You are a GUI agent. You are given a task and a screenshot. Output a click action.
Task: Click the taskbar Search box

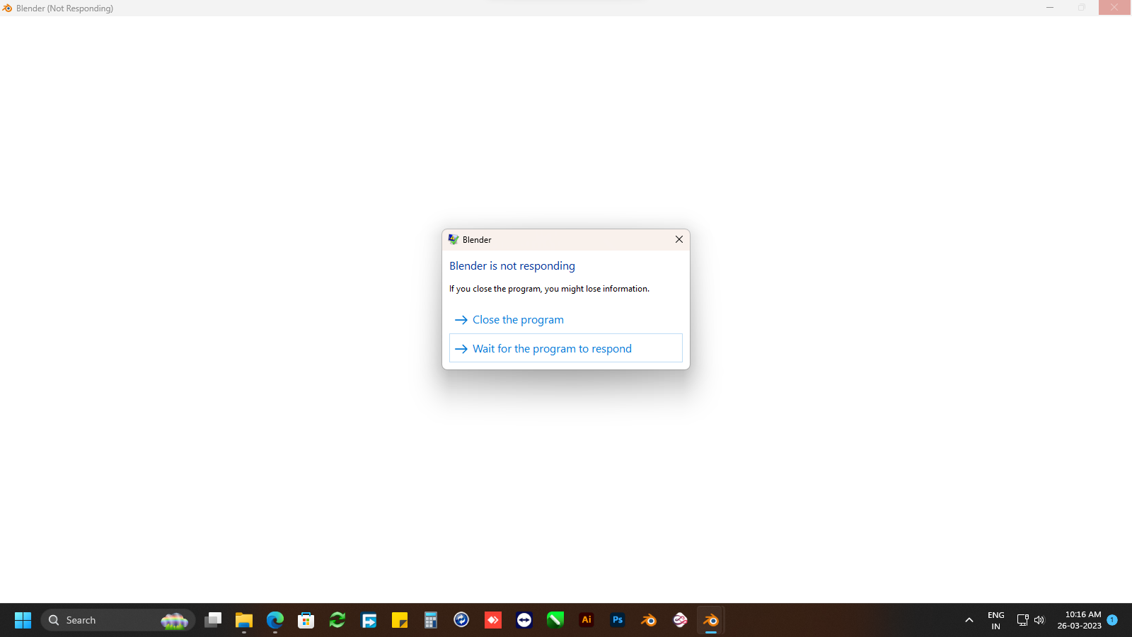point(117,620)
